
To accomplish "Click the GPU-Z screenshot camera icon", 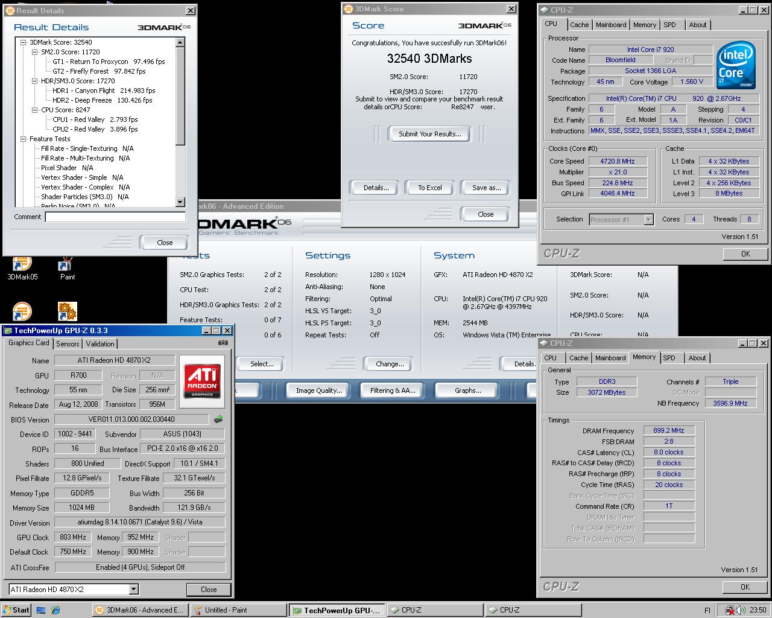I will (223, 343).
